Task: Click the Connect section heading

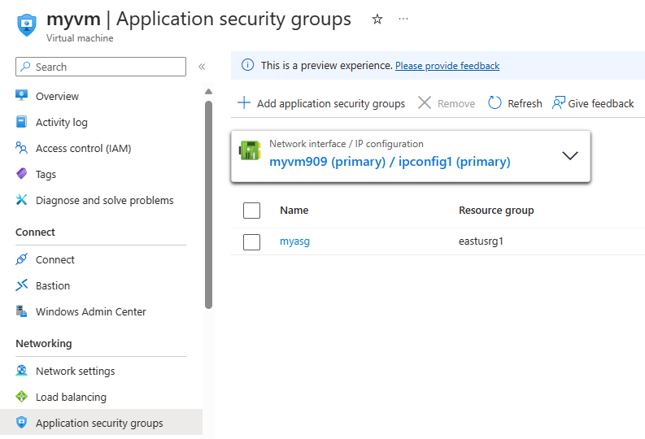Action: point(35,232)
